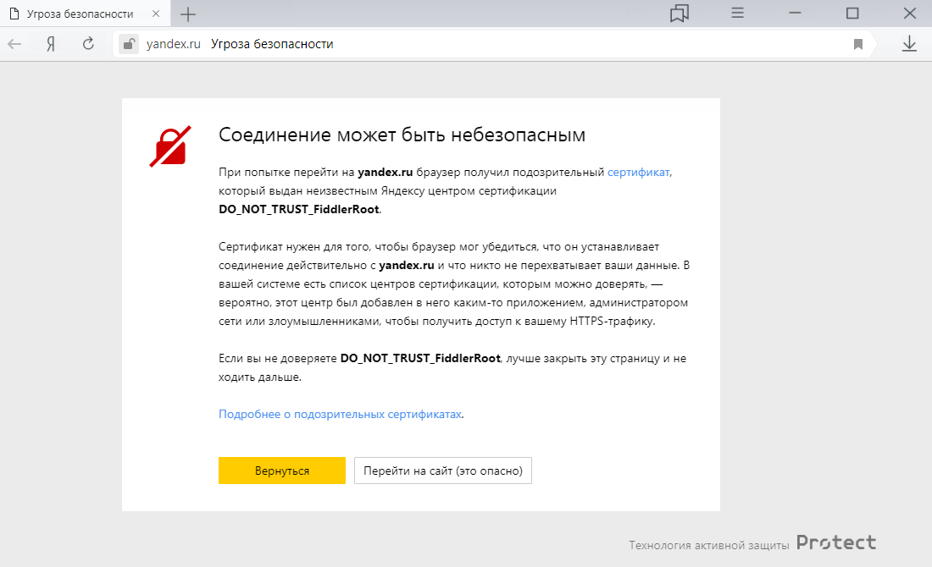932x567 pixels.
Task: Click the yellow 'Вернуться' button
Action: pyautogui.click(x=282, y=471)
